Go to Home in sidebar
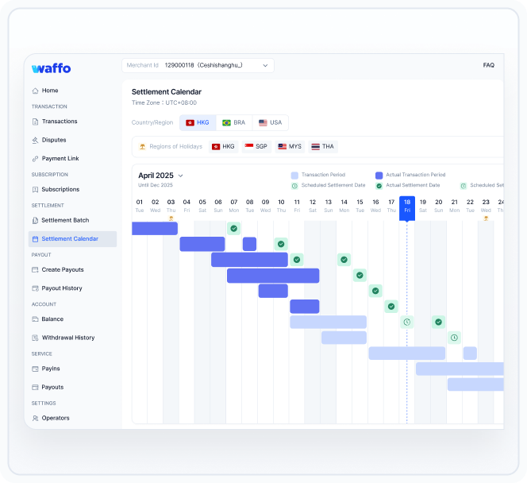 coord(50,91)
